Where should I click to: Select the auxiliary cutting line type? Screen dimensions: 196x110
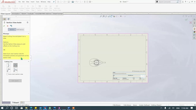8,70
